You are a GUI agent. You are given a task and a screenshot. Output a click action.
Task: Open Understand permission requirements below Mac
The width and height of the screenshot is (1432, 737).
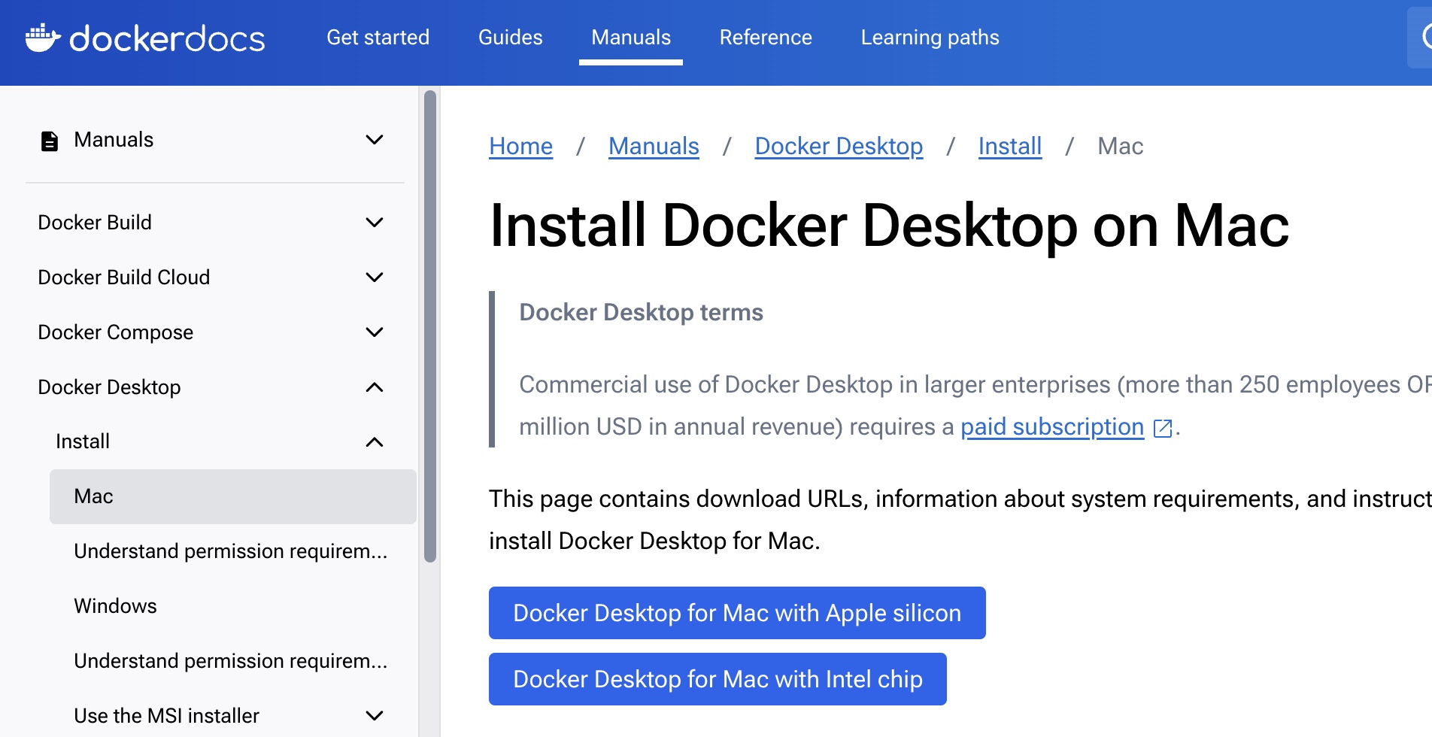tap(231, 551)
